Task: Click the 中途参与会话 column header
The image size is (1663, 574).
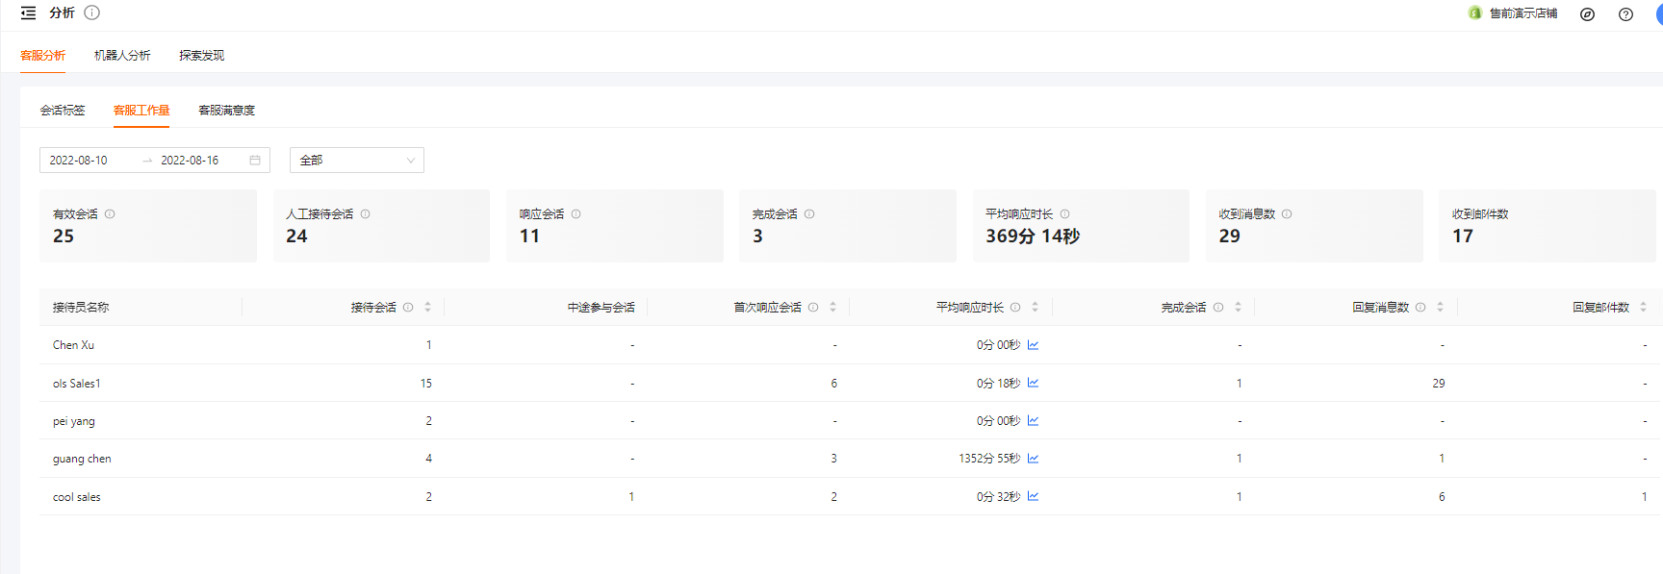Action: pyautogui.click(x=601, y=308)
